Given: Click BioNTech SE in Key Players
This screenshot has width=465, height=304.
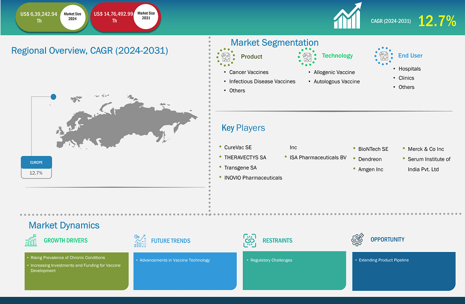Looking at the screenshot, I should 373,149.
